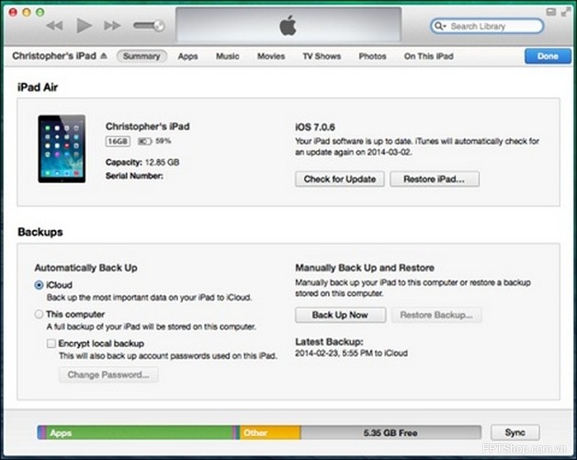Switch to the Music tab

click(228, 56)
